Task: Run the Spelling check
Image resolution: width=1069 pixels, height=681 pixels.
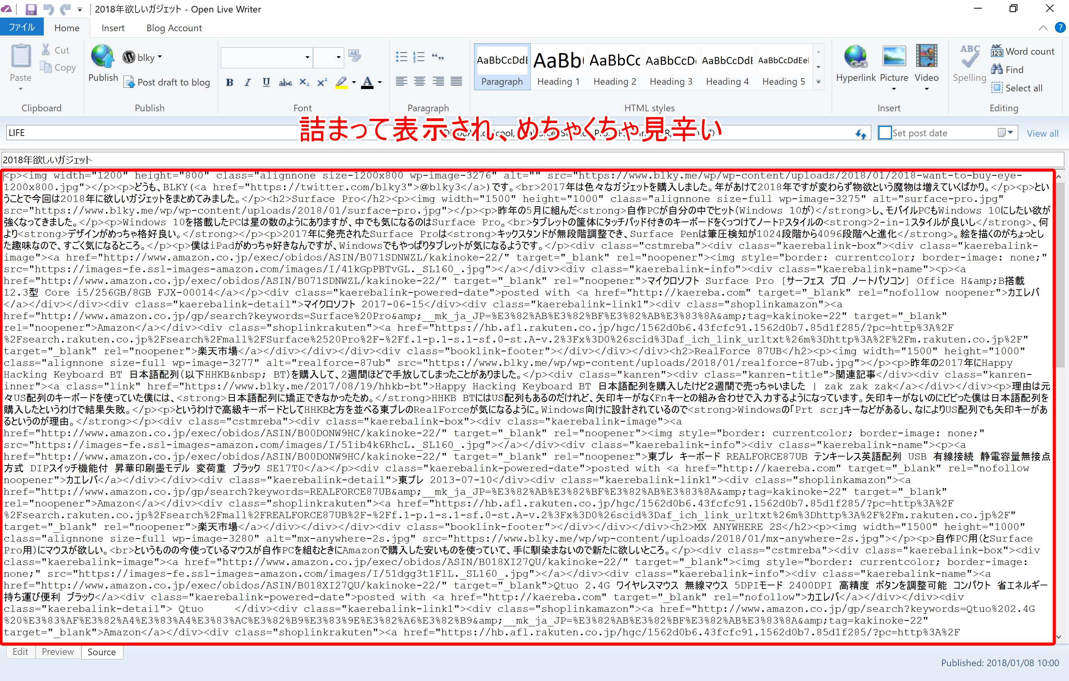Action: click(969, 63)
